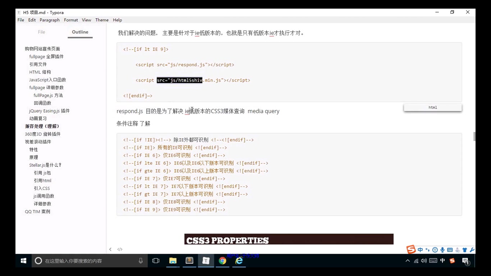Click code block language field showing html
491x276 pixels.
pos(433,107)
